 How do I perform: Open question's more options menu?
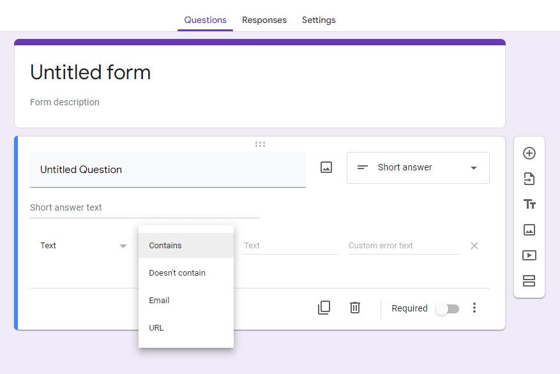(x=474, y=308)
